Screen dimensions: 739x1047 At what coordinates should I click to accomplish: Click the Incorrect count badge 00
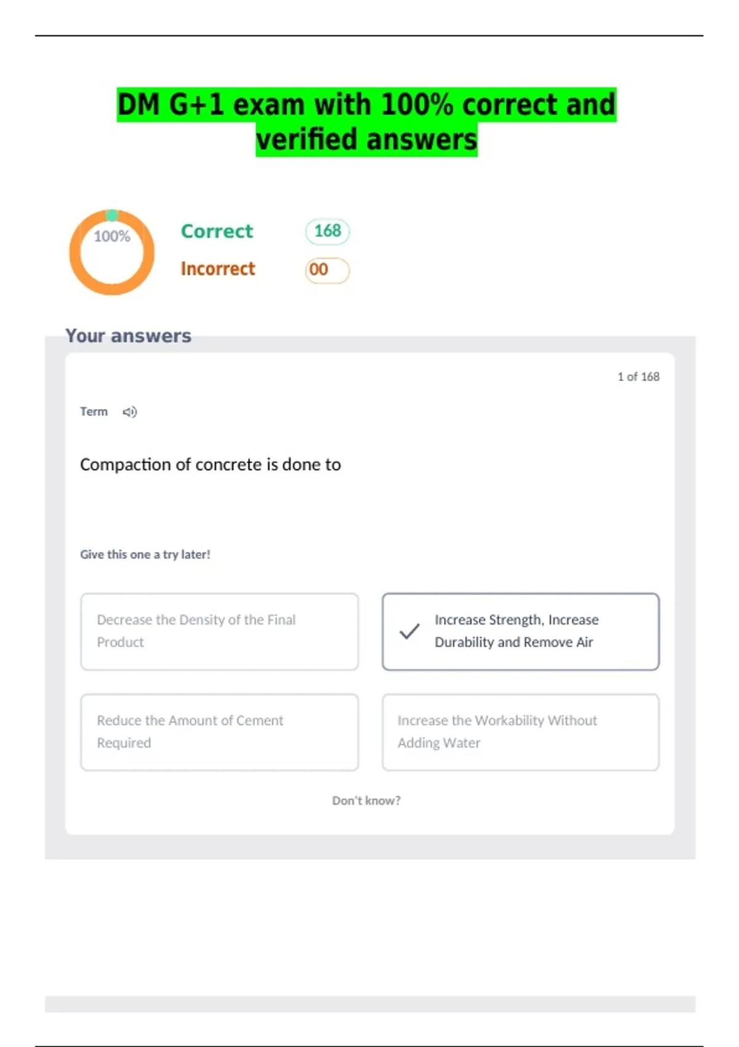327,270
